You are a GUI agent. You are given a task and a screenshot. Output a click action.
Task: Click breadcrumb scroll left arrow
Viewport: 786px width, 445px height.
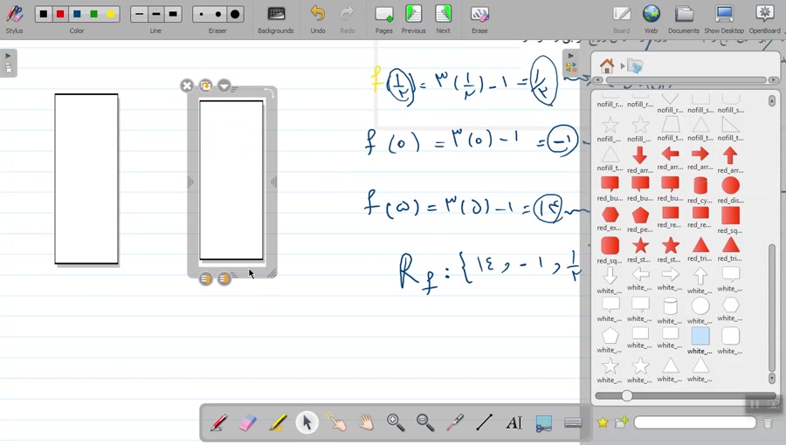pyautogui.click(x=597, y=80)
